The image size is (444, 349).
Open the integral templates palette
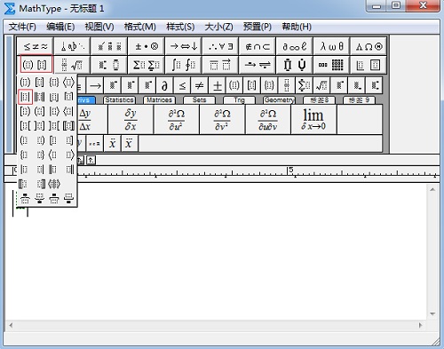tap(183, 65)
